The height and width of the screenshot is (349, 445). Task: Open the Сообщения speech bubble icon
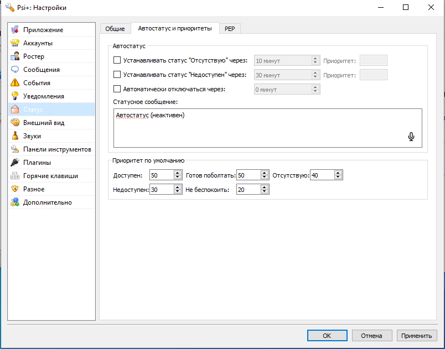15,70
